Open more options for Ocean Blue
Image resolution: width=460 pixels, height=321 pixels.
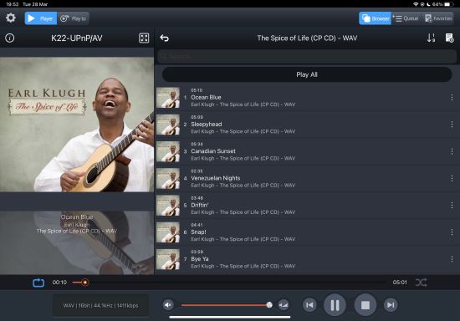click(x=452, y=97)
